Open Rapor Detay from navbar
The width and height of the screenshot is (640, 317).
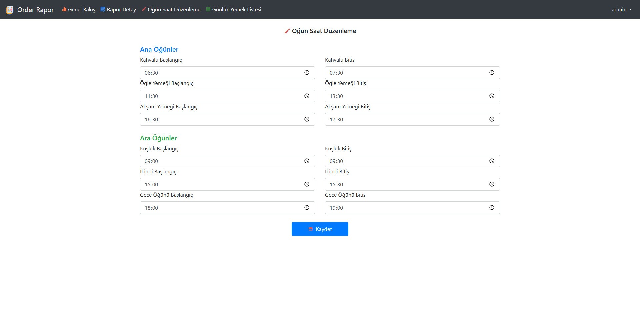pos(118,10)
